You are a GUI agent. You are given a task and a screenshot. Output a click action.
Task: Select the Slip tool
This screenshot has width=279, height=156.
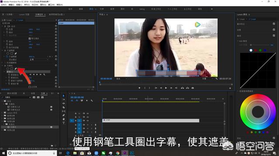pyautogui.click(x=64, y=111)
